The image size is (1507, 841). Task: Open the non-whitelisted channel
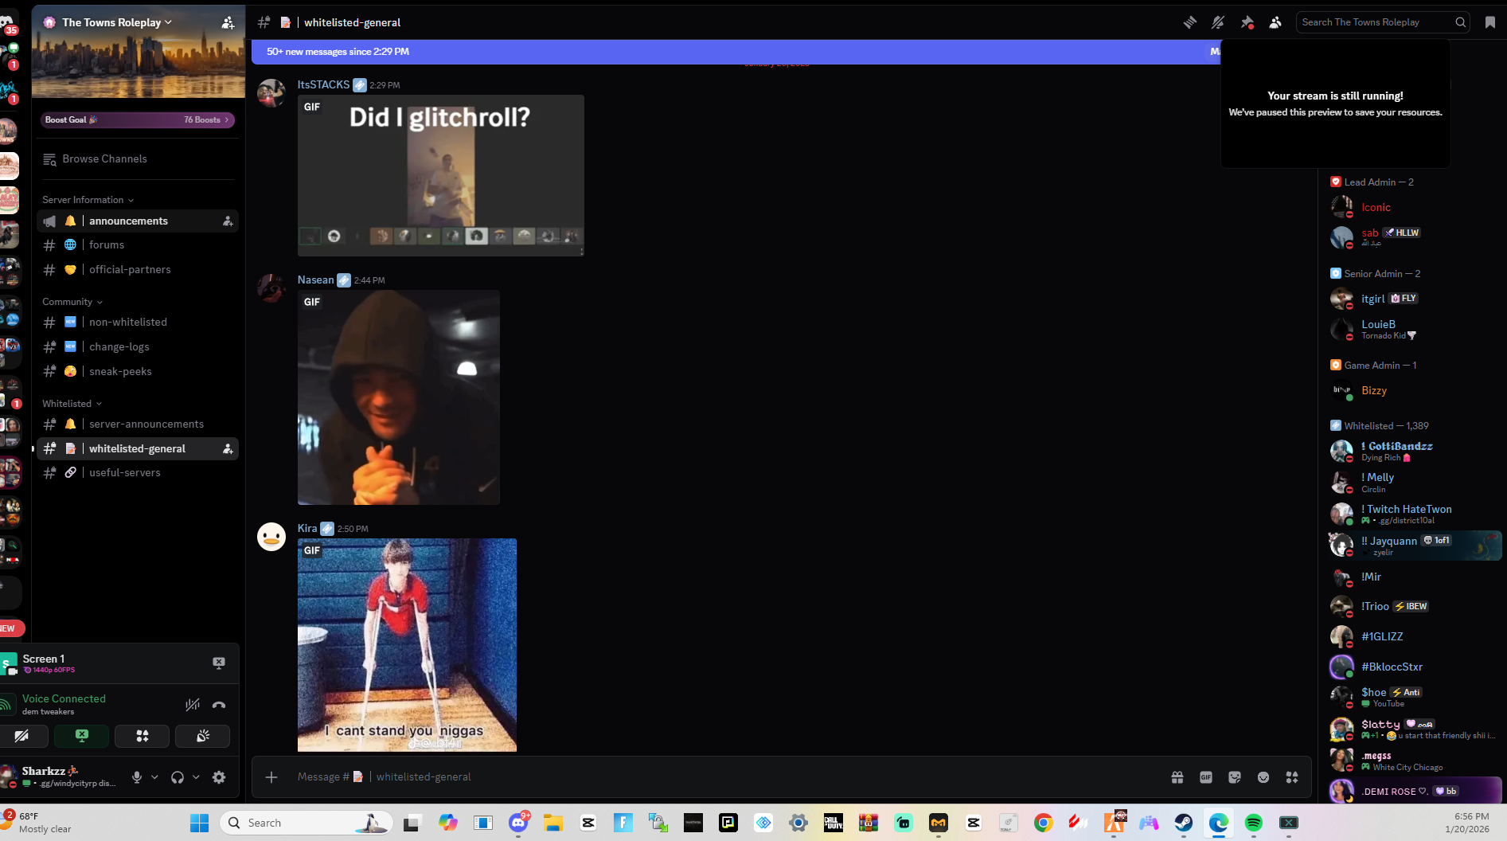(x=128, y=323)
